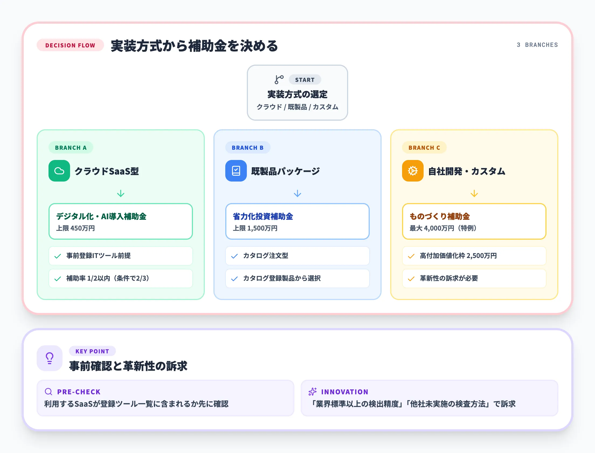Click the INNOVATION label
The height and width of the screenshot is (453, 595).
(x=345, y=392)
